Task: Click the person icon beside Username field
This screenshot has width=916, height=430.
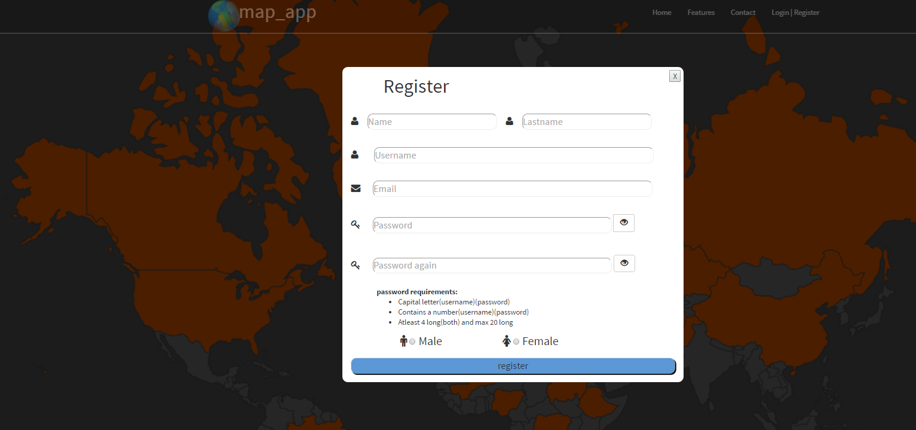Action: 355,155
